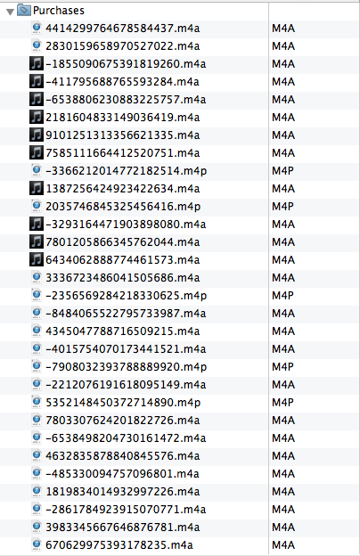This screenshot has height=556, width=360.
Task: Select file name 7801205866345762044.m4a
Action: point(122,241)
